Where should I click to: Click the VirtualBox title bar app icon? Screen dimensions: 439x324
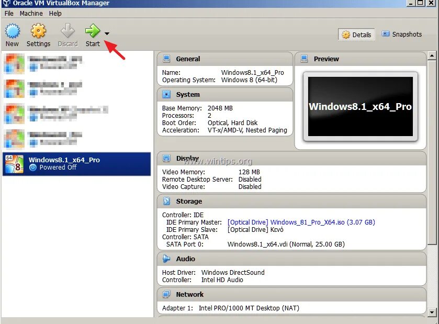point(6,3)
